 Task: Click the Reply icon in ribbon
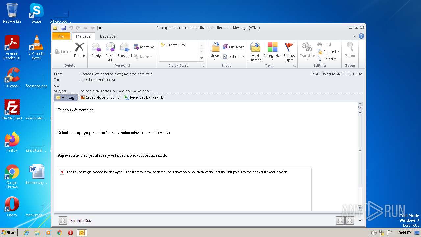96,50
